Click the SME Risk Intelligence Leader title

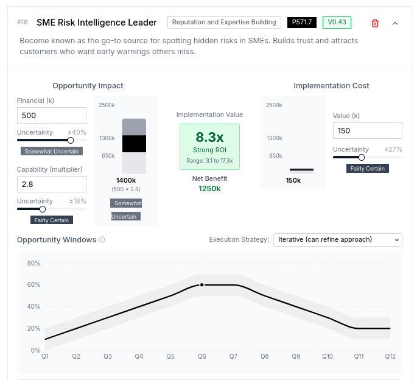(96, 23)
